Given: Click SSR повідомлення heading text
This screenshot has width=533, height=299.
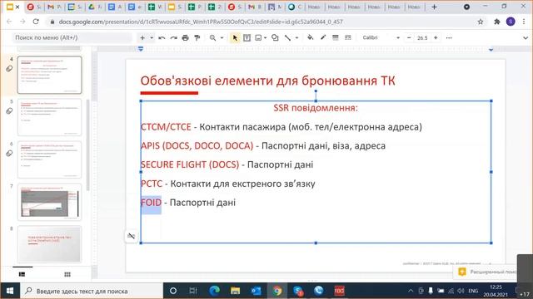Looking at the screenshot, I should point(316,108).
